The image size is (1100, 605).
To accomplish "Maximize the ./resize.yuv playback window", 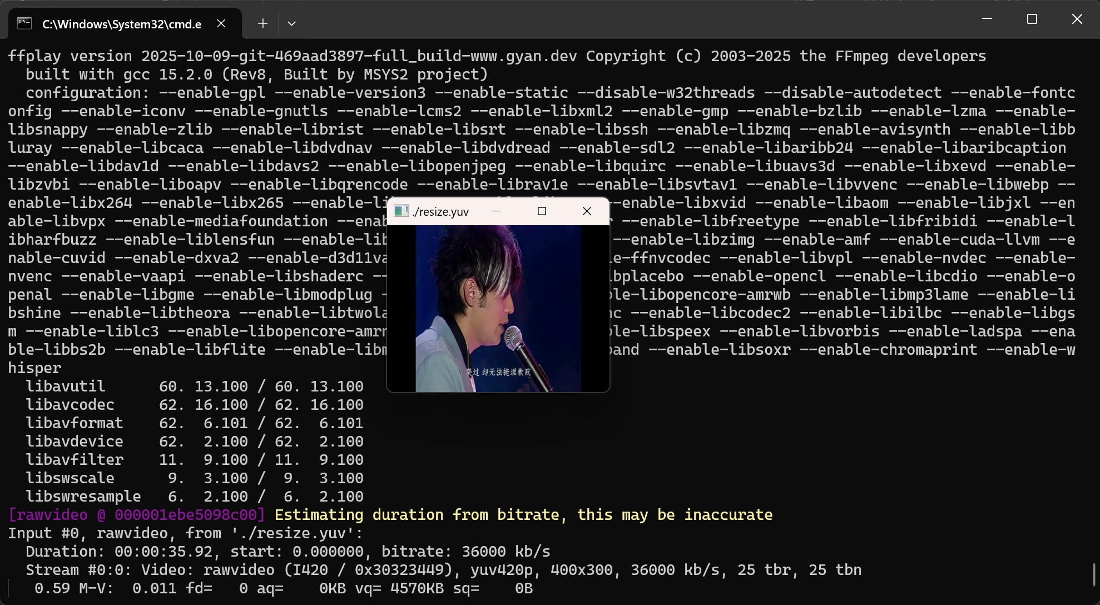I will click(x=542, y=211).
